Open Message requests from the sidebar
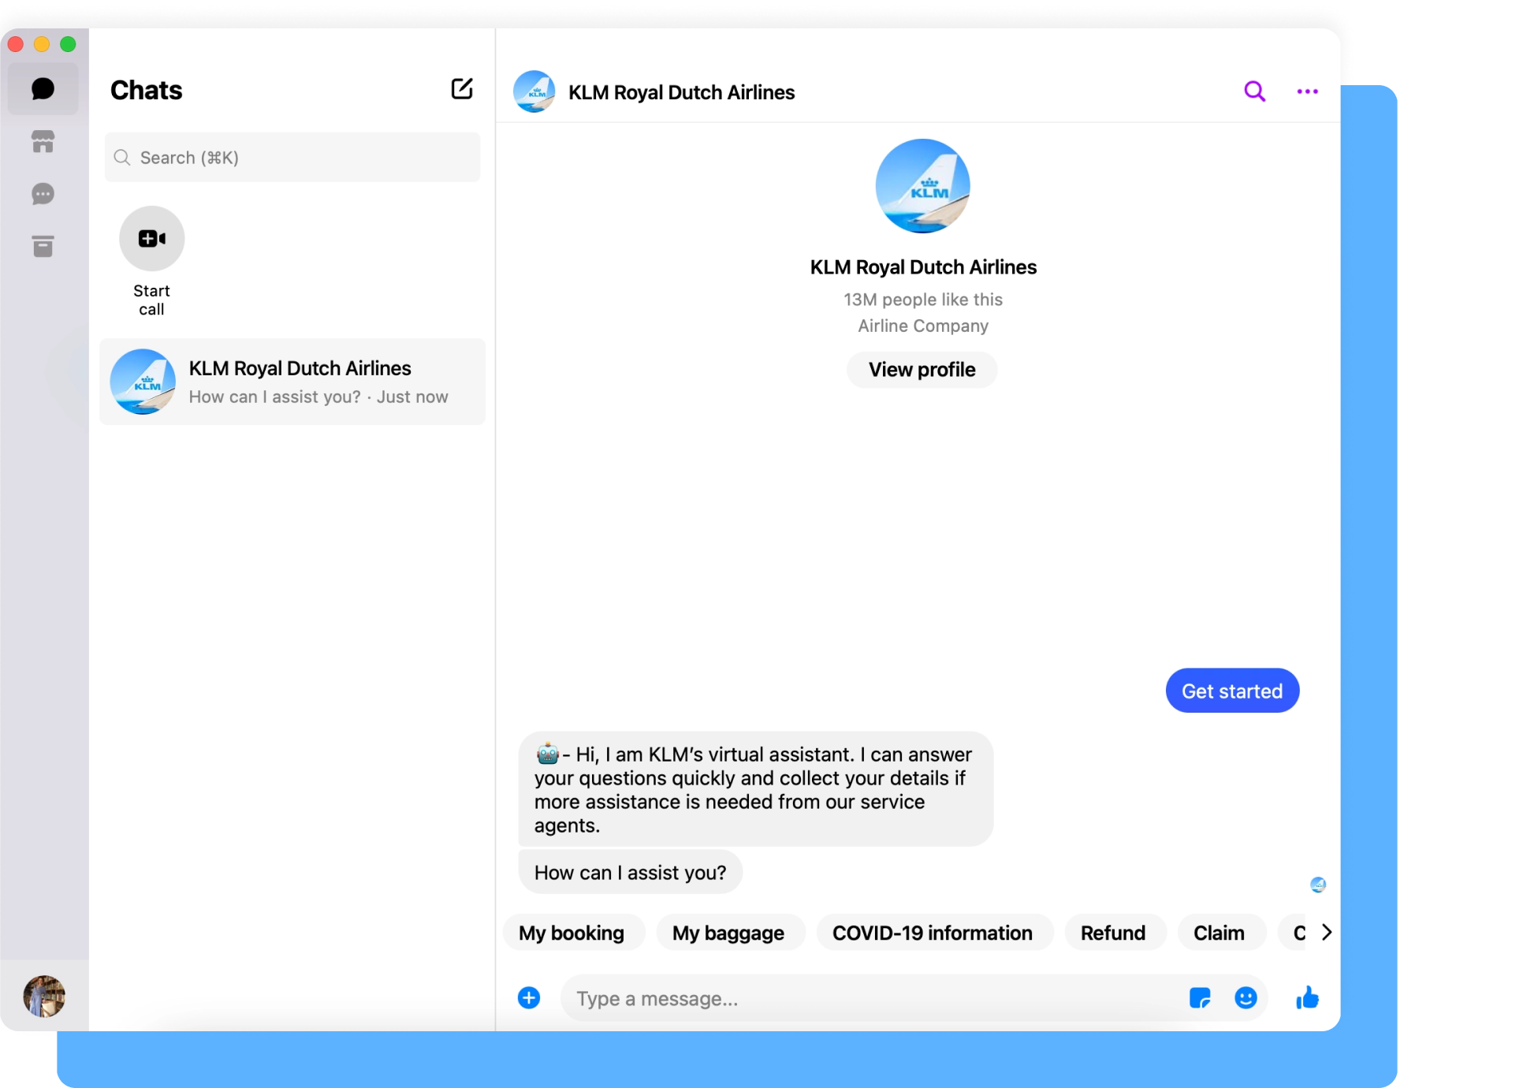Screen dimensions: 1523x1088 pos(43,194)
